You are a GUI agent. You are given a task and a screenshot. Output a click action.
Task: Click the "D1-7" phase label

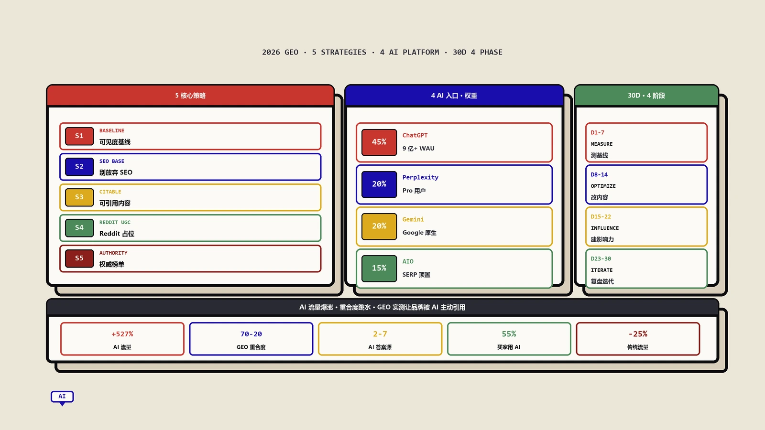click(598, 133)
